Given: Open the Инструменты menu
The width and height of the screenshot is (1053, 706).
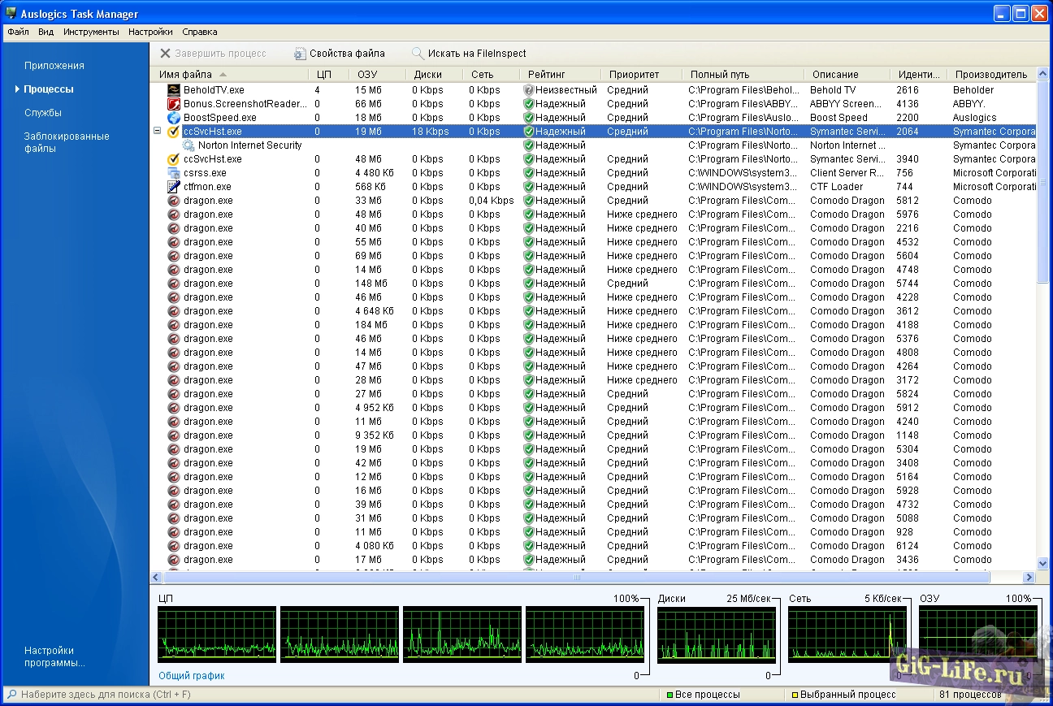Looking at the screenshot, I should tap(91, 32).
